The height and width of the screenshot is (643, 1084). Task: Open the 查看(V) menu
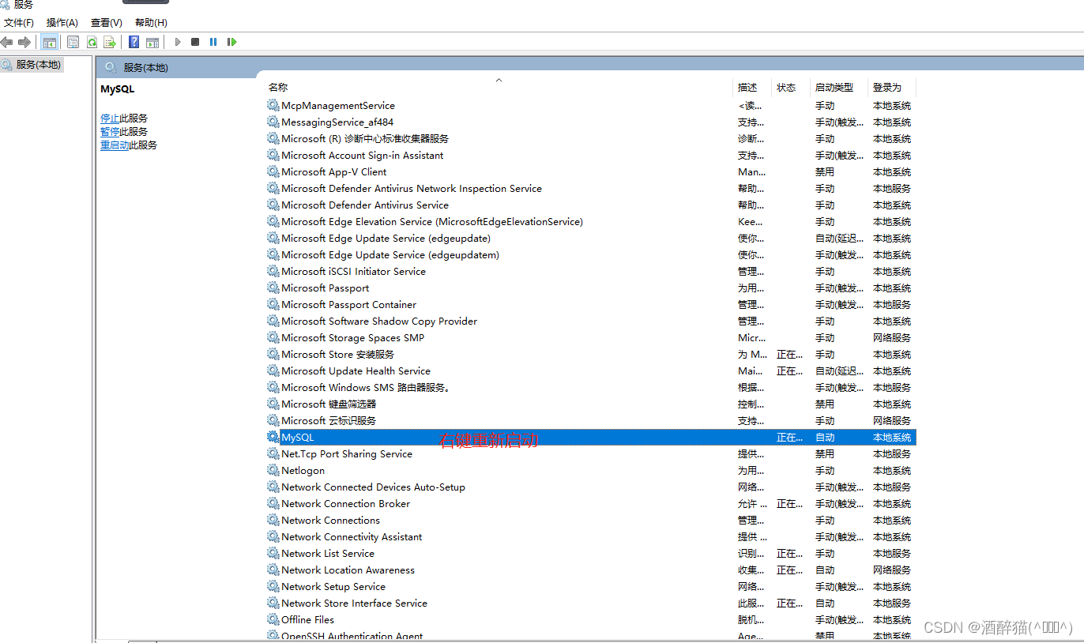pos(107,23)
